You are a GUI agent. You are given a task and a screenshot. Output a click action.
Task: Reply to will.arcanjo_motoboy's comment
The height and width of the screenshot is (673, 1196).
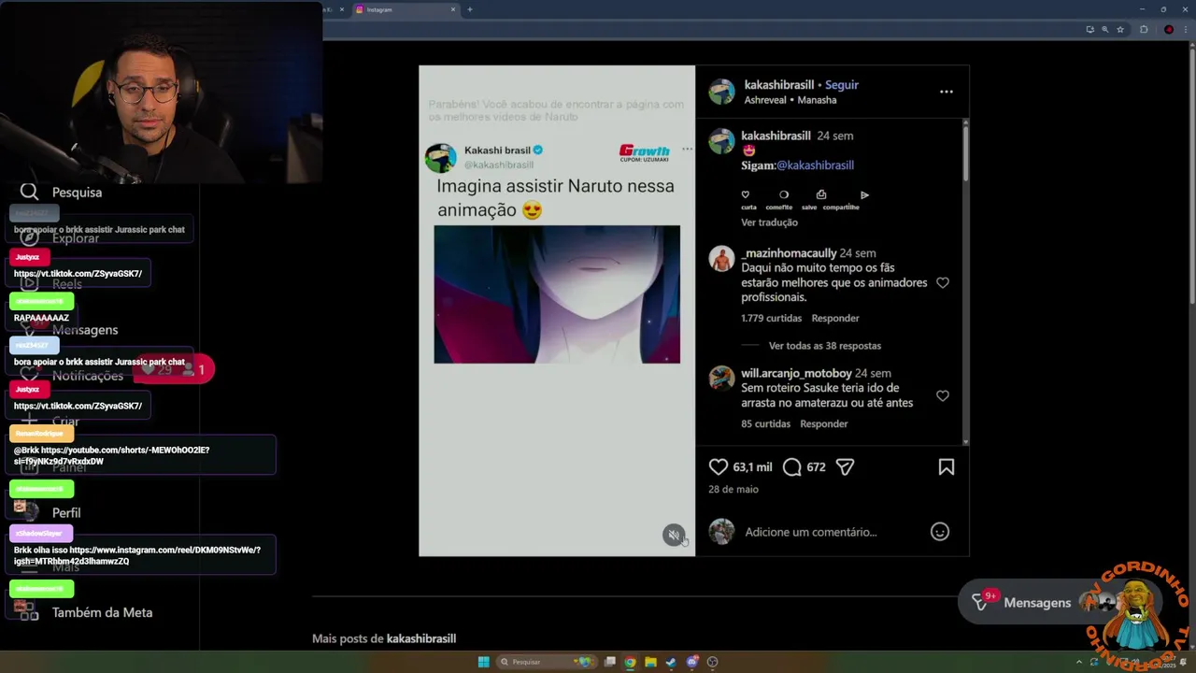point(824,423)
